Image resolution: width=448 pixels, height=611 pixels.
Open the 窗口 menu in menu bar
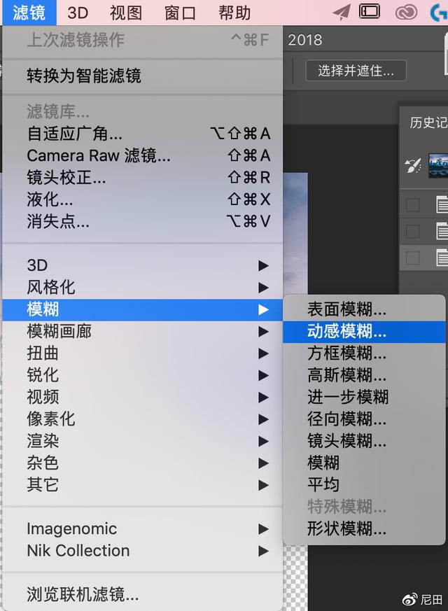point(180,13)
